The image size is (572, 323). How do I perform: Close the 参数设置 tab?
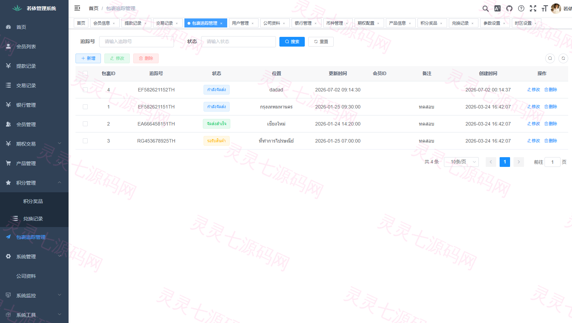[504, 23]
